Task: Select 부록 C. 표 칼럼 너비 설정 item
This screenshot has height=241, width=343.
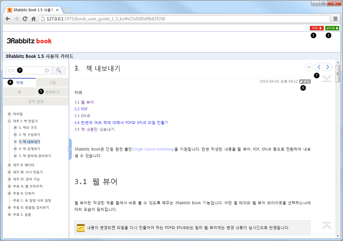Action: [x=32, y=201]
